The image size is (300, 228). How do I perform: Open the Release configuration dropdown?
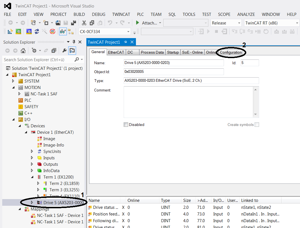tap(239, 23)
